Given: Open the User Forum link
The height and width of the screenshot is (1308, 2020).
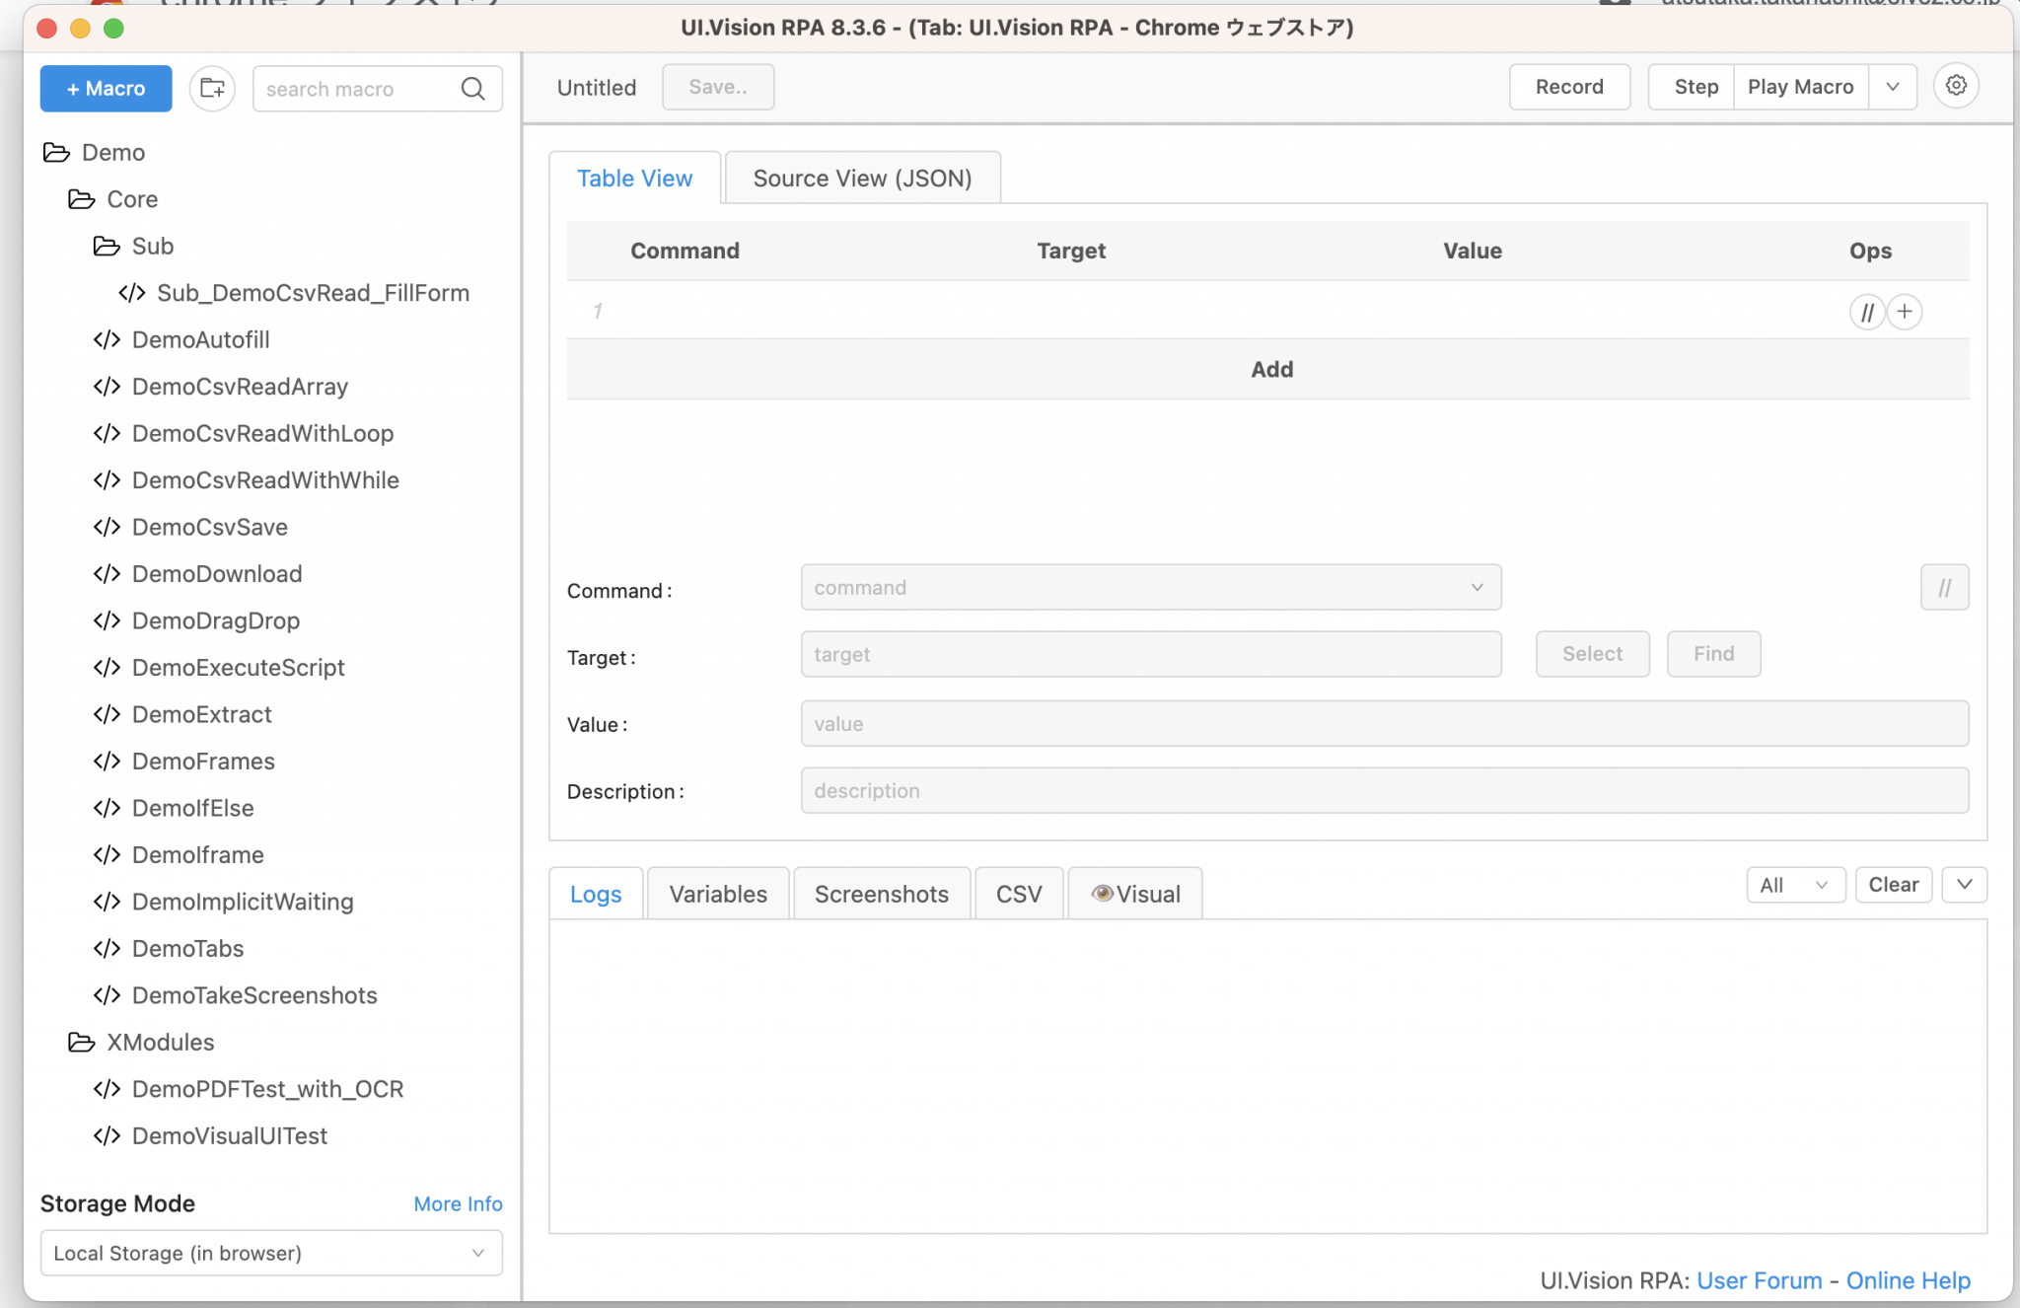Looking at the screenshot, I should 1760,1279.
